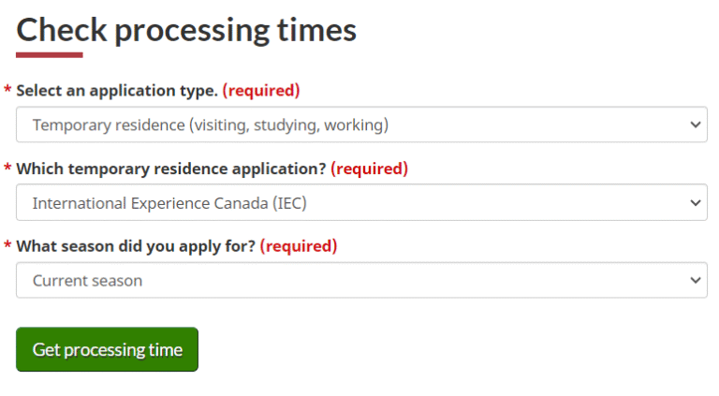Click (required) next to temporary residence application question

(x=370, y=169)
